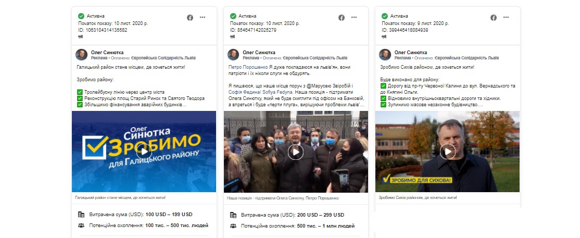The image size is (580, 238).
Task: Open Олег Синютка profile picture on first ad
Action: point(81,55)
